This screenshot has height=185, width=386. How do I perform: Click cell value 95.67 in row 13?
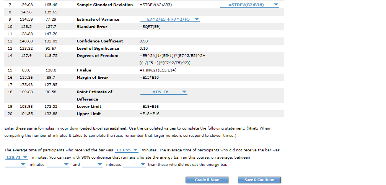pyautogui.click(x=51, y=49)
